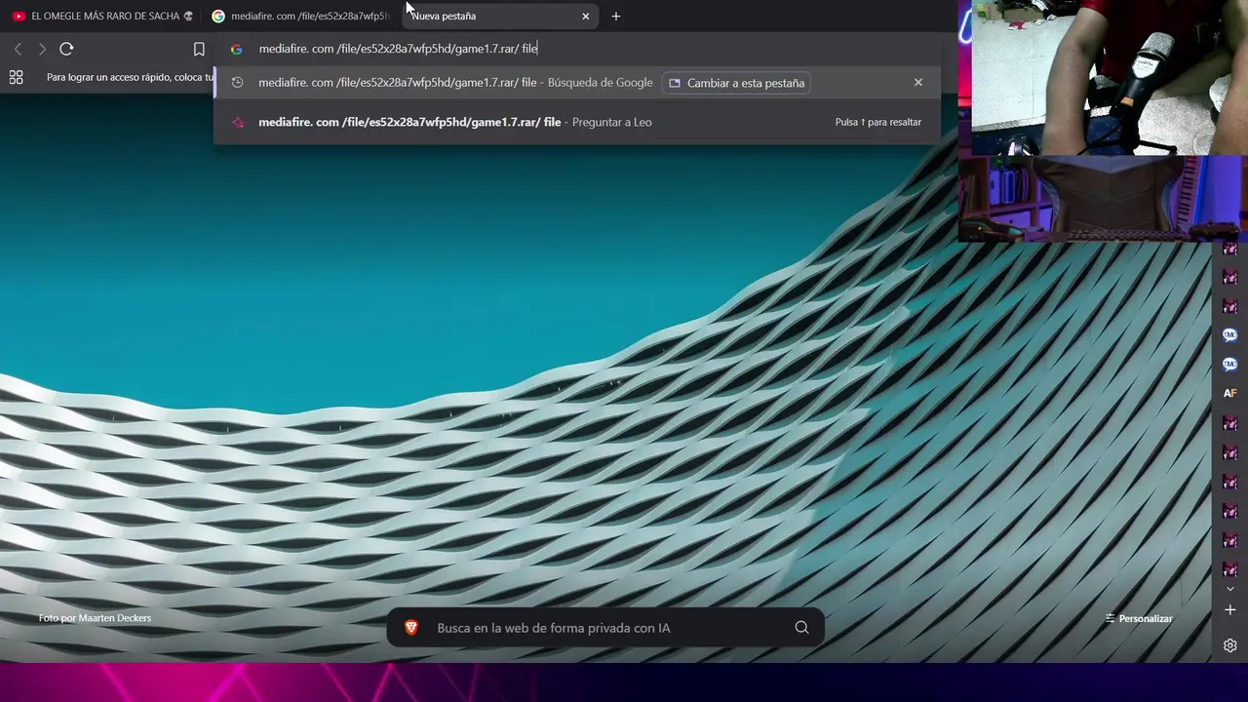Click the Para lograr un acceso rápido bookmarks hint

(x=130, y=77)
